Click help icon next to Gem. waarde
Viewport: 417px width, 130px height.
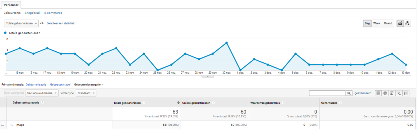(340, 103)
